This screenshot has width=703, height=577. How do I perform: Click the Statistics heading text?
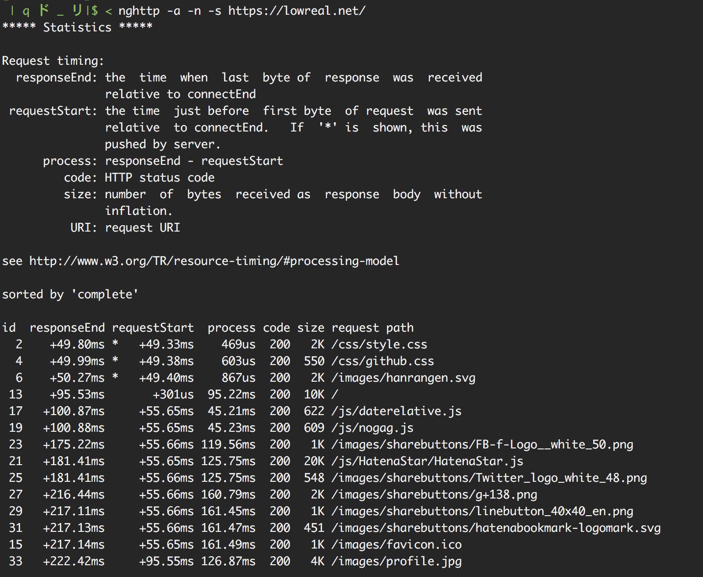tap(77, 27)
